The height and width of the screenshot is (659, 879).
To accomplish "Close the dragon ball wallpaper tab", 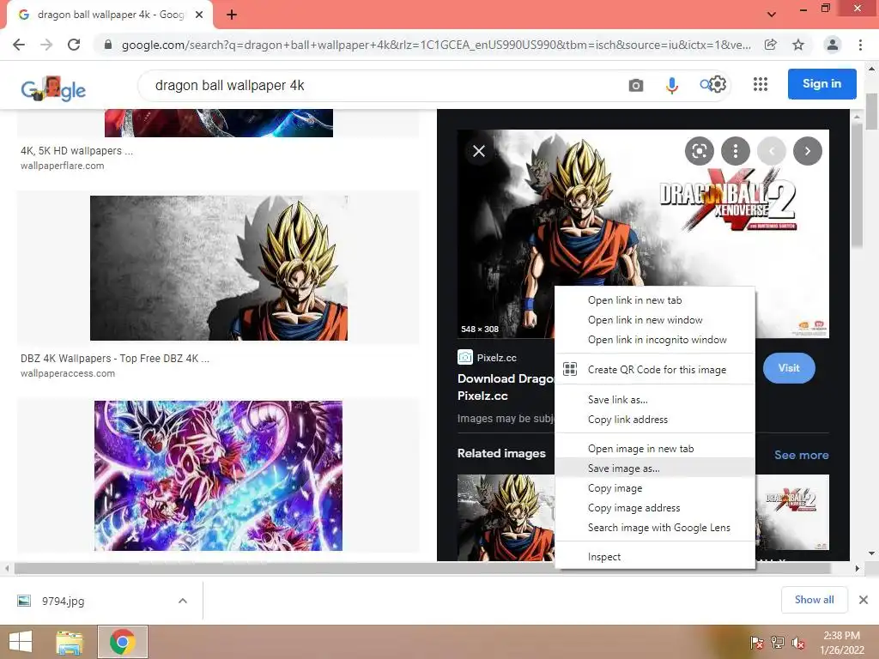I will (x=199, y=15).
